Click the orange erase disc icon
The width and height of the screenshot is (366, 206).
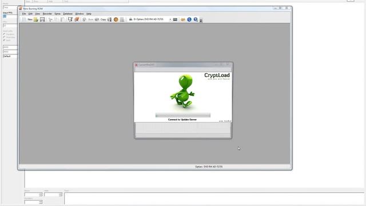77,19
